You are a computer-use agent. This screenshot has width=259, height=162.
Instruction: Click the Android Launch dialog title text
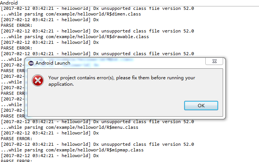(53, 63)
